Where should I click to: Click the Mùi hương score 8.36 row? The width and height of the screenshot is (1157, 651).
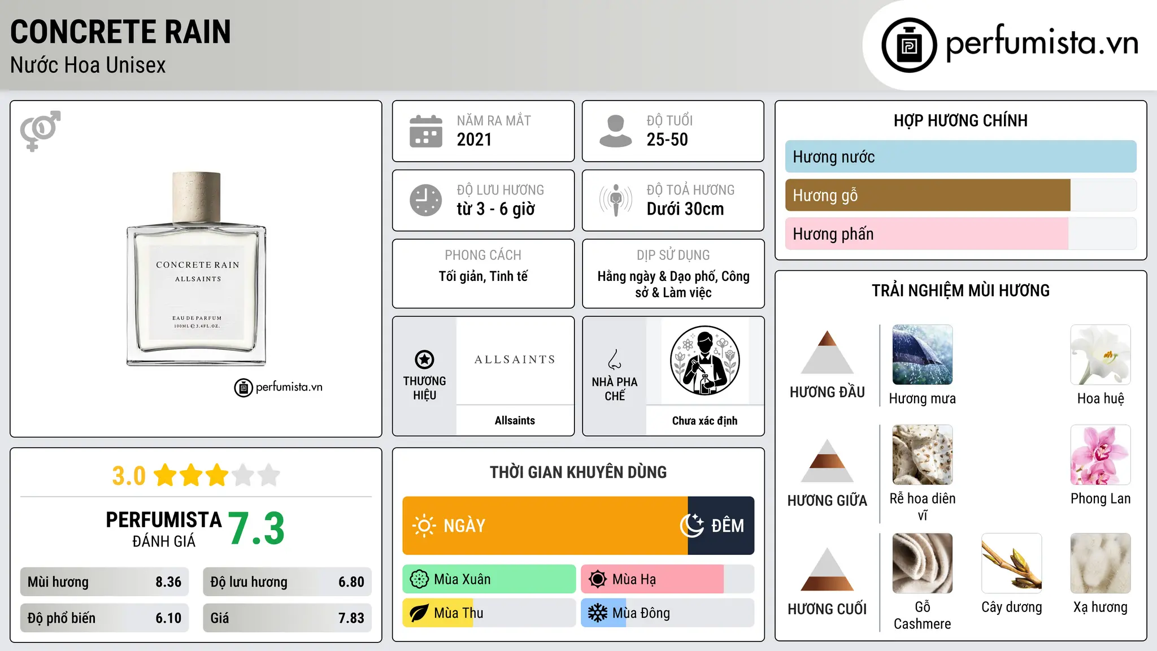click(105, 581)
